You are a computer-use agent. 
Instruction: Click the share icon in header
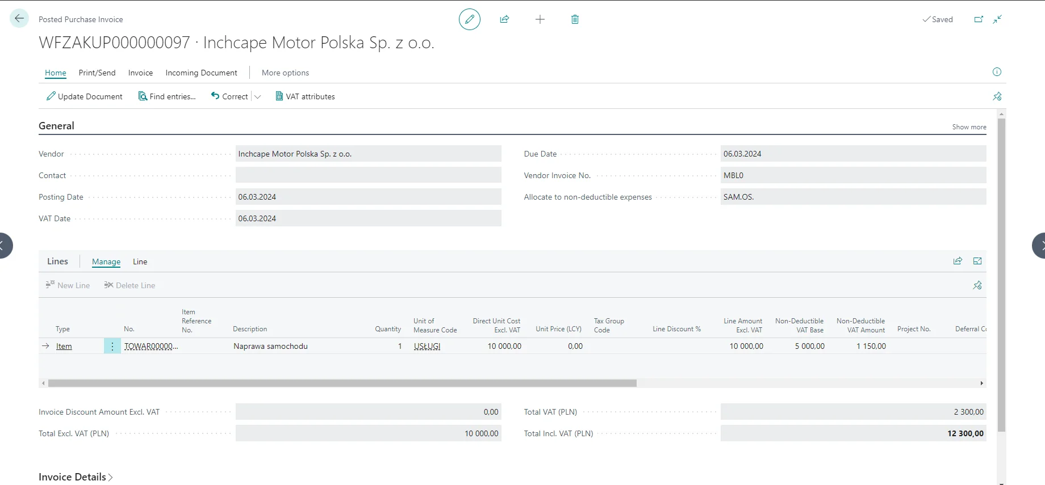pos(504,19)
